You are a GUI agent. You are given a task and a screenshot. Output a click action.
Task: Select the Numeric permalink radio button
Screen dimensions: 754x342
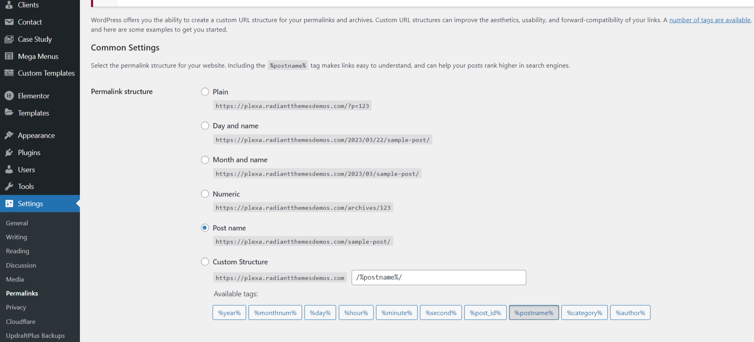point(205,194)
